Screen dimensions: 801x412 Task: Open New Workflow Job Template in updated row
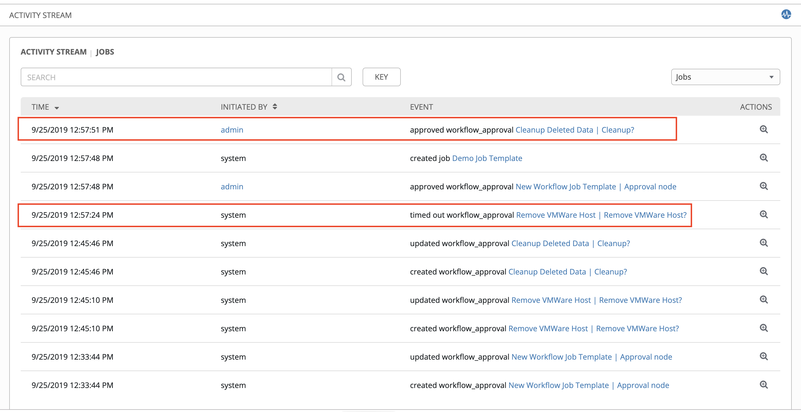coord(562,357)
